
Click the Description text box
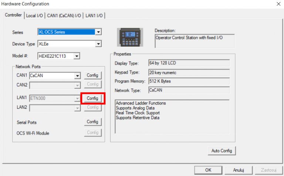(x=192, y=41)
